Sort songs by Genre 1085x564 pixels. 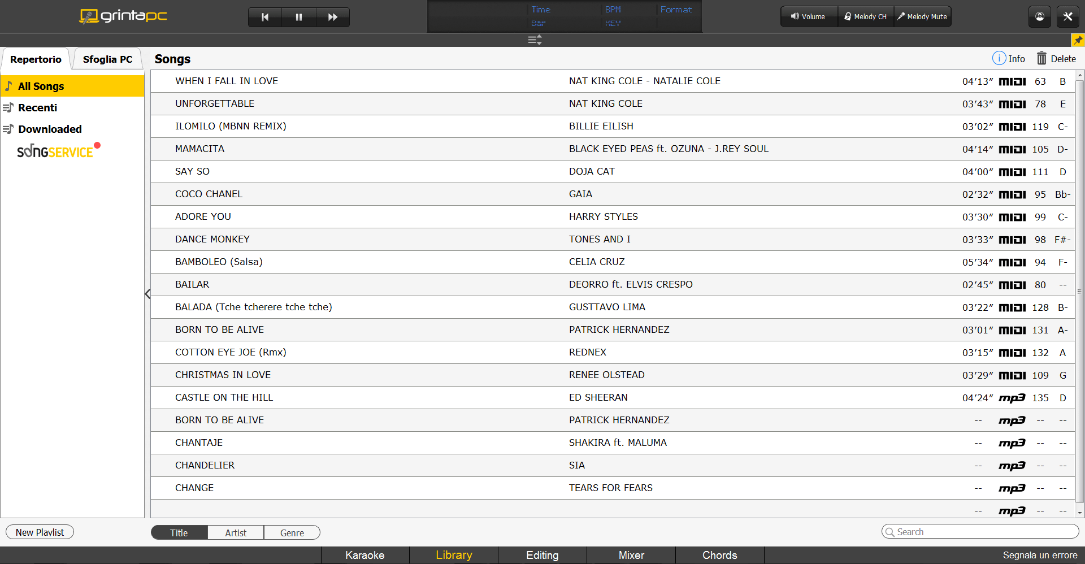[x=292, y=533]
